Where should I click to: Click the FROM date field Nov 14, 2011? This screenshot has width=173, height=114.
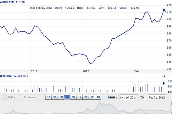pos(128,97)
